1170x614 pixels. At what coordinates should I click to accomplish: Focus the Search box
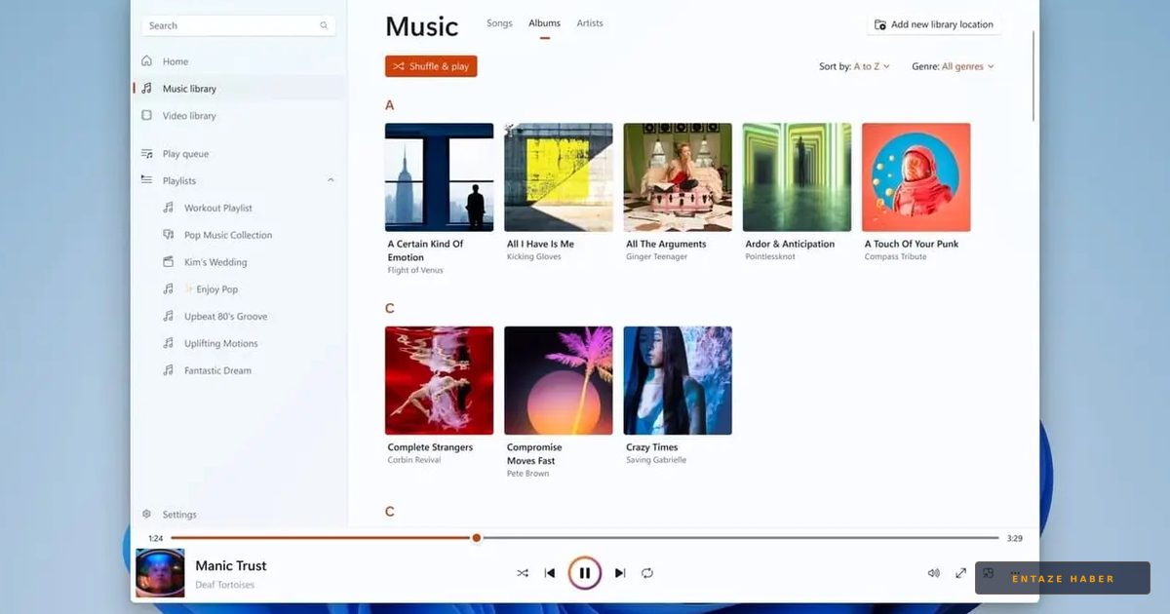pos(239,25)
